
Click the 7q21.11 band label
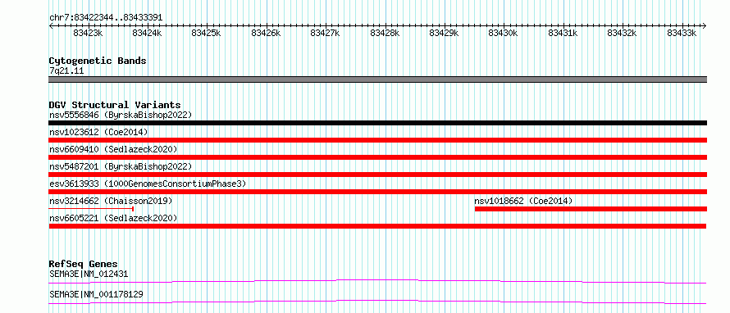click(66, 71)
